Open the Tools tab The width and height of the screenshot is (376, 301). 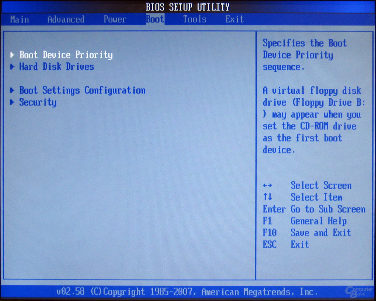click(x=195, y=19)
